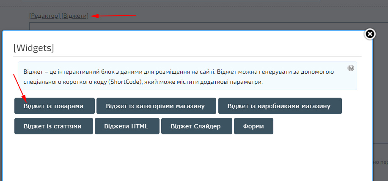Click the widget description text in the info box
The image size is (388, 181).
point(178,72)
